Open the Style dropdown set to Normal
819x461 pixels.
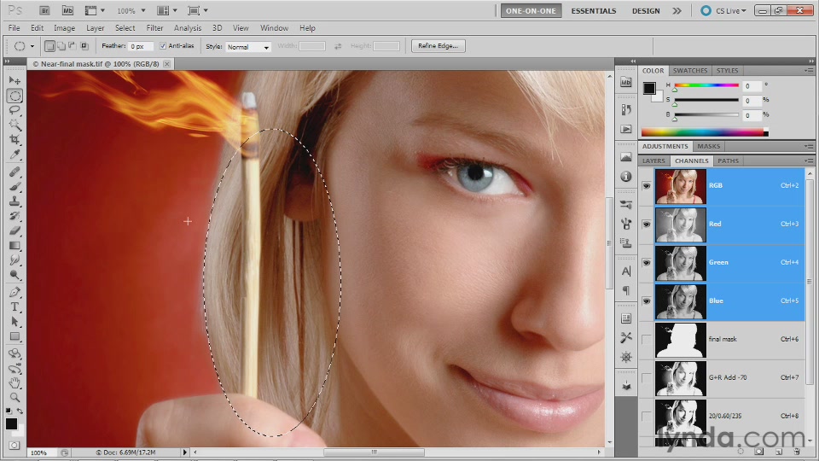(248, 46)
